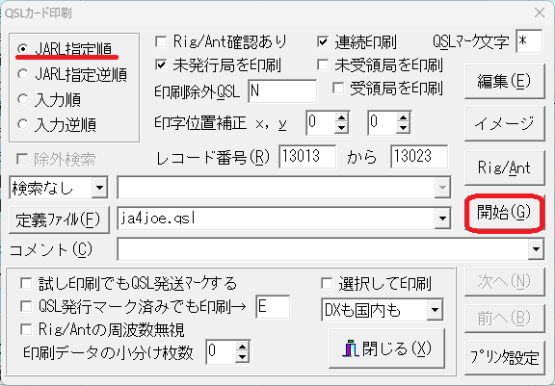Uncheck the 連続印刷 checkbox

[x=323, y=41]
